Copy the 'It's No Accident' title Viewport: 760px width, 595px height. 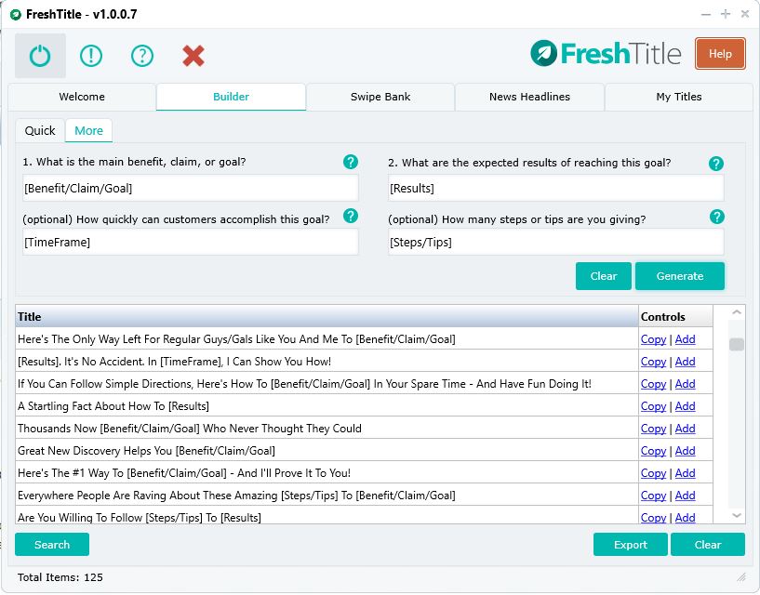(x=653, y=362)
